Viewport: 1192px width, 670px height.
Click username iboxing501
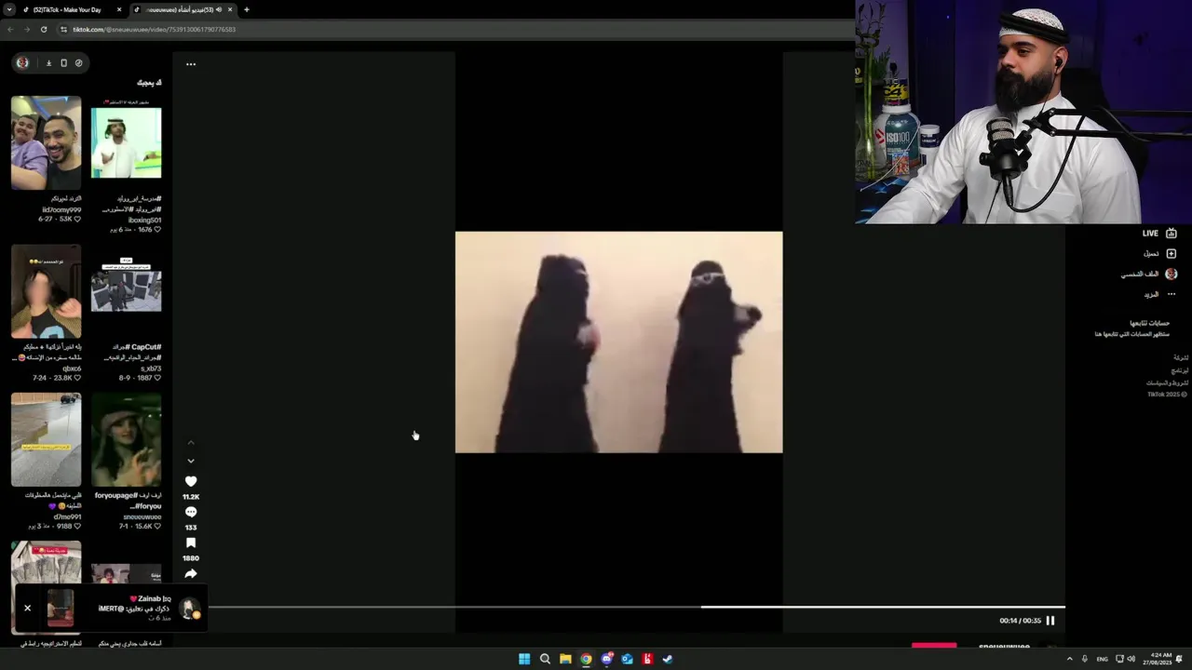coord(144,220)
